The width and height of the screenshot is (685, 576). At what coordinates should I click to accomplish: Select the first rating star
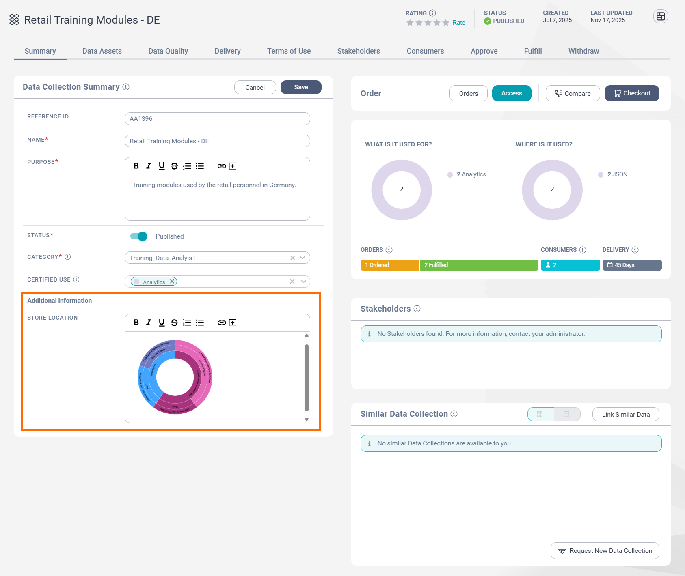[410, 23]
